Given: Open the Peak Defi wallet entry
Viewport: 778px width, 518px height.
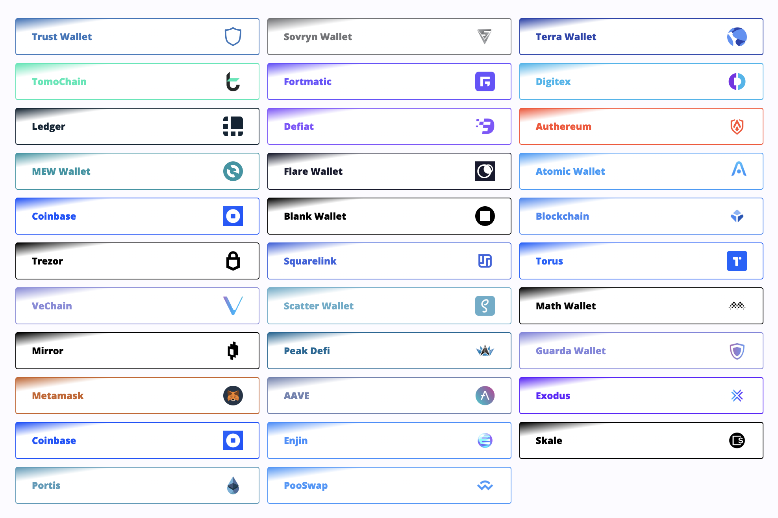Looking at the screenshot, I should point(389,350).
